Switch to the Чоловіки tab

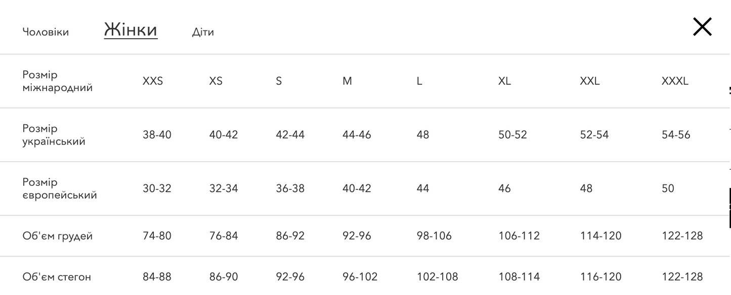[x=46, y=32]
